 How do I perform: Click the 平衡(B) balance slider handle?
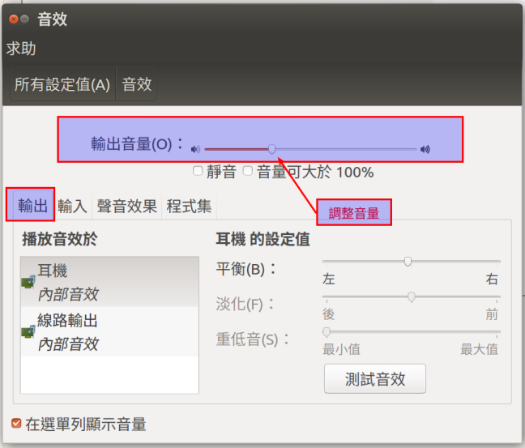pos(408,261)
